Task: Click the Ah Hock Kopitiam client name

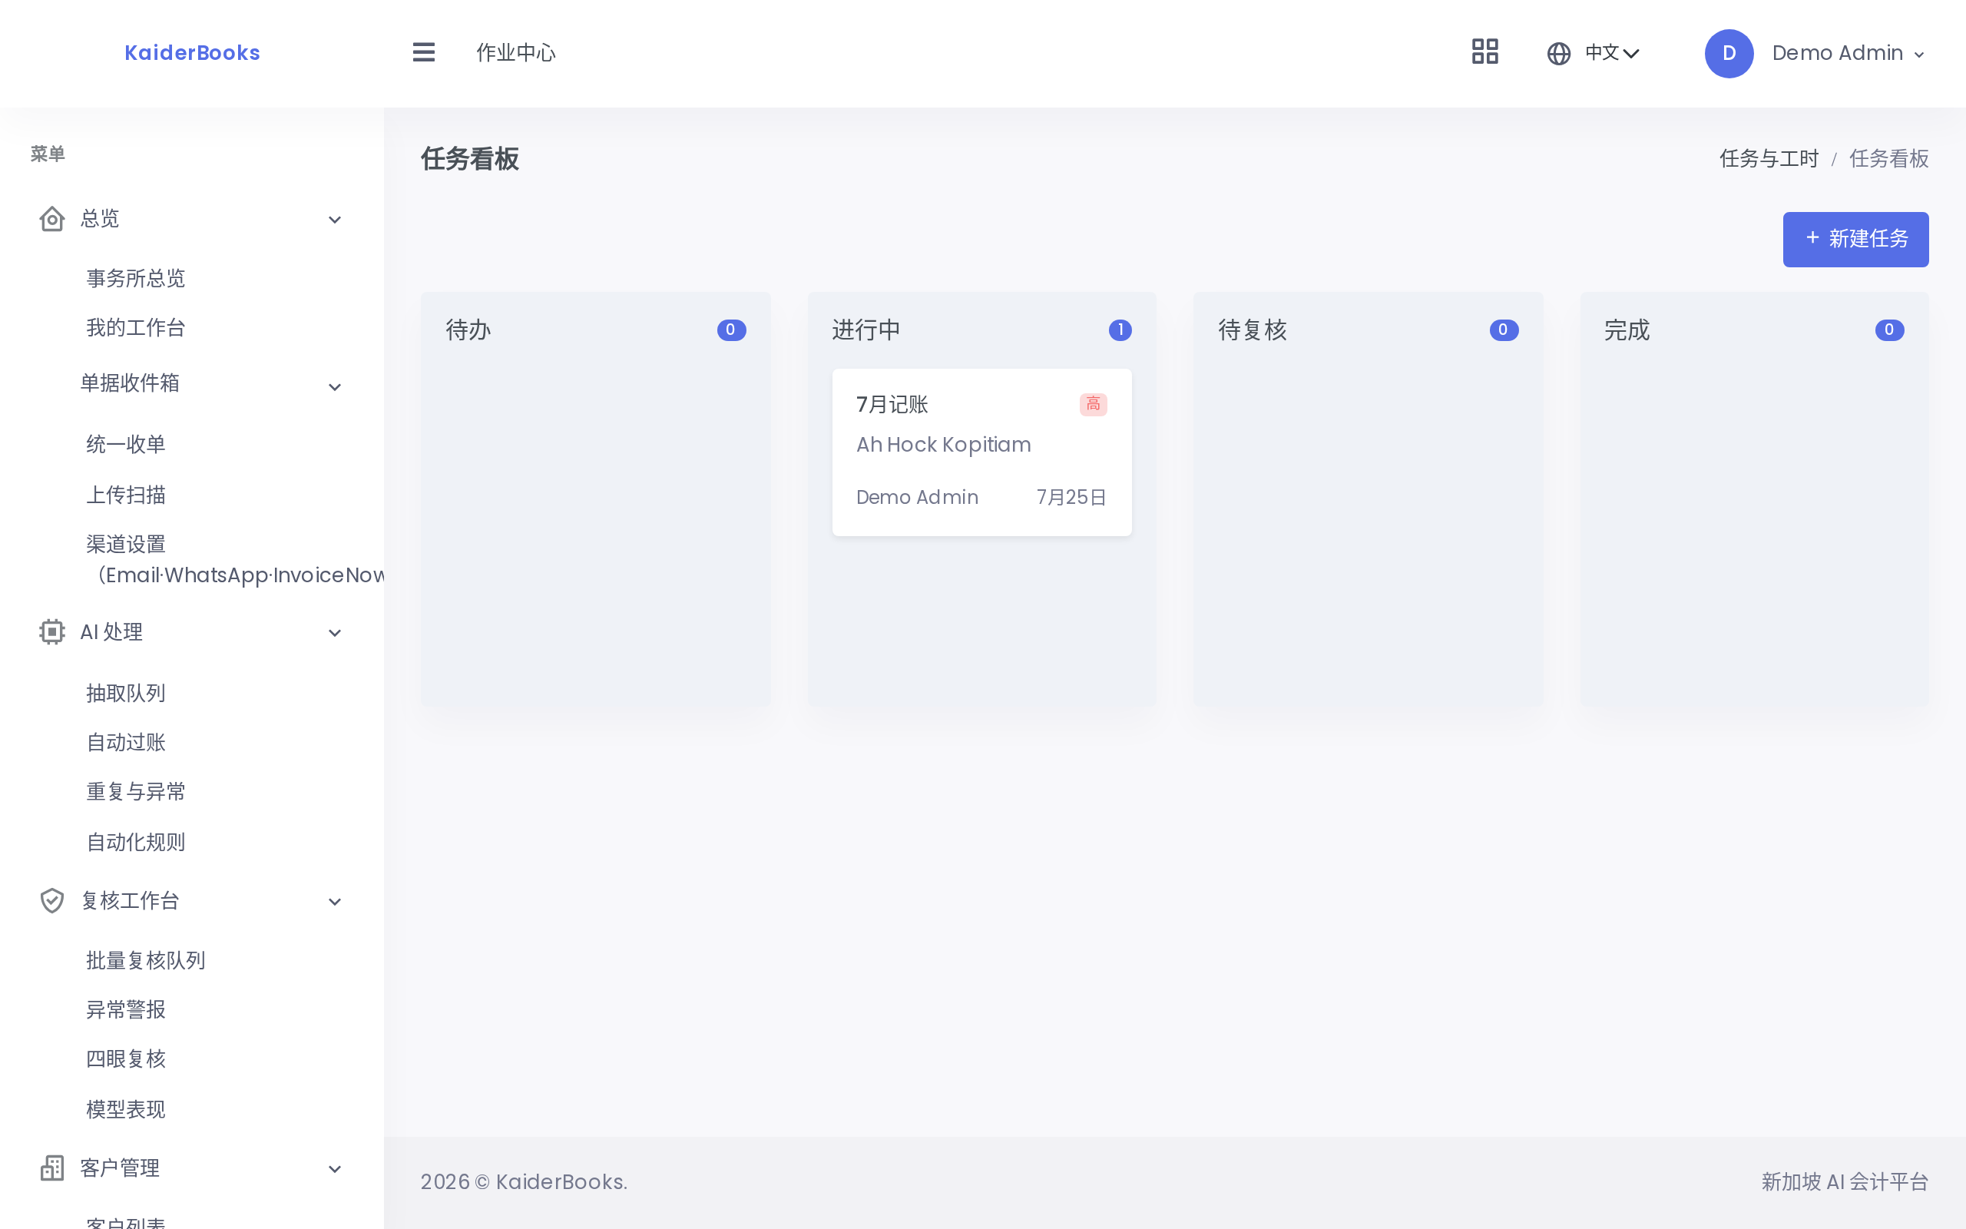Action: click(943, 445)
